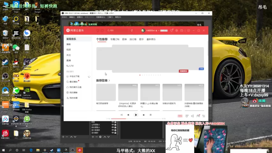Expand the username dropdown arrow

tap(158, 31)
